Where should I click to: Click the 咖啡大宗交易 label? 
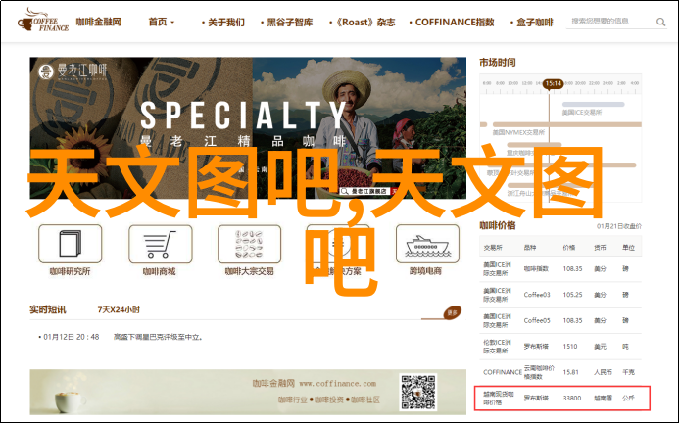click(x=249, y=271)
